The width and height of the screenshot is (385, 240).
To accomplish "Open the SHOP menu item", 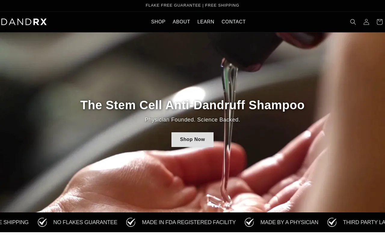I will coord(158,22).
